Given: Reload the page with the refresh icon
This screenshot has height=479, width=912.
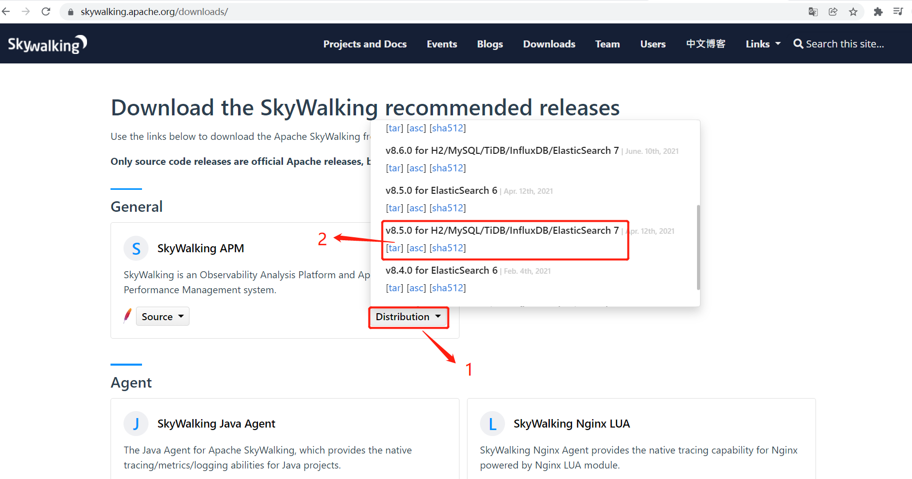Looking at the screenshot, I should tap(46, 11).
